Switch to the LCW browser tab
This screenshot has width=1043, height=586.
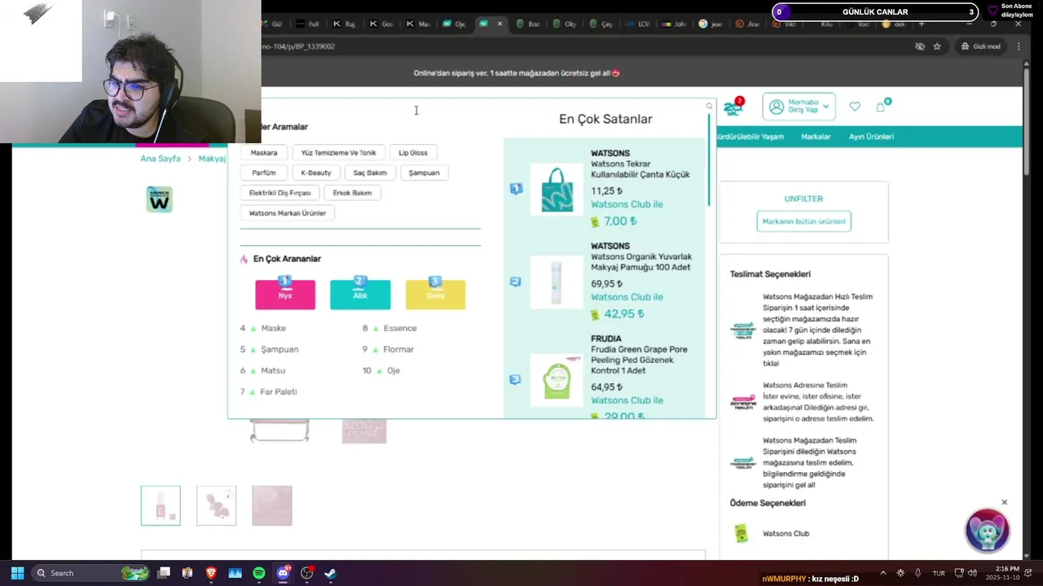tap(638, 24)
